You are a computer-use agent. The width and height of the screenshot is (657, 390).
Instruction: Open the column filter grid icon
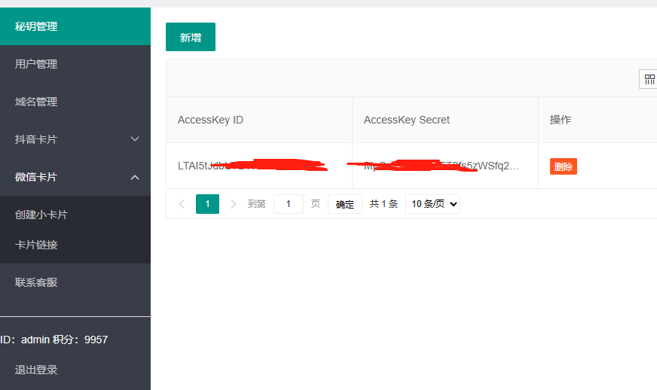pos(649,79)
